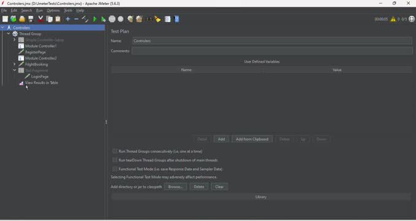Click the Stop octagon toolbar icon

pyautogui.click(x=112, y=19)
